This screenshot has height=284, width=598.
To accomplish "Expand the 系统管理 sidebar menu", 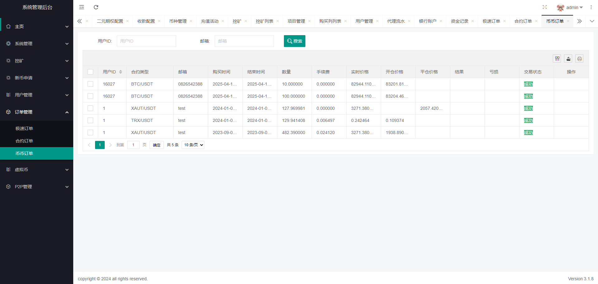I will click(x=36, y=44).
